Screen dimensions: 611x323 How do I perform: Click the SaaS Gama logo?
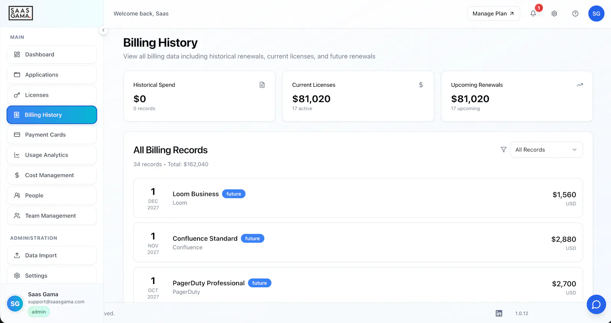pos(21,13)
